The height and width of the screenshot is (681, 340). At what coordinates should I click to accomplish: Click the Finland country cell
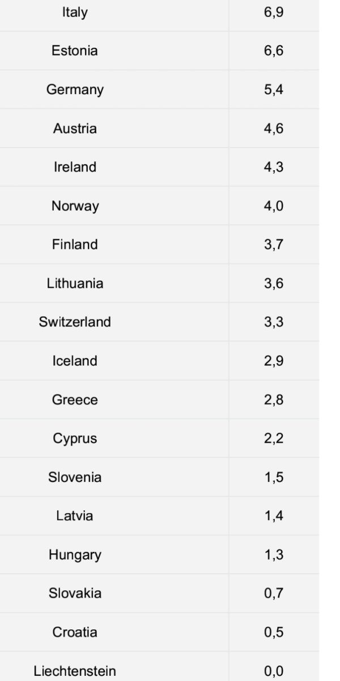(x=75, y=245)
